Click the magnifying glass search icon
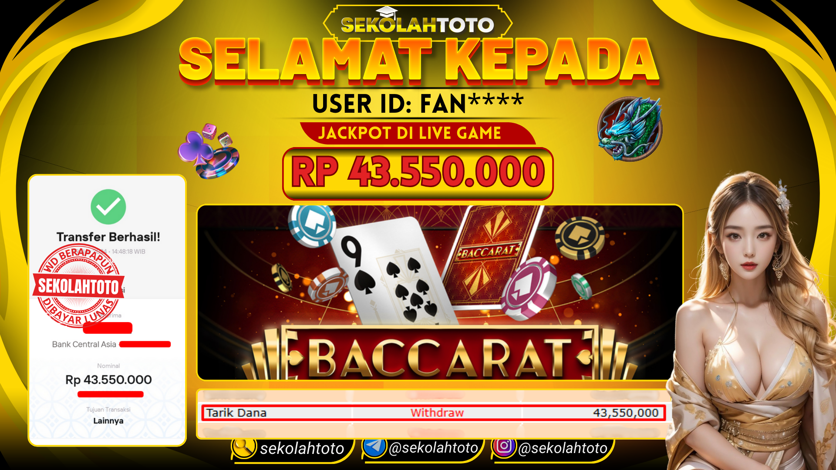 click(x=244, y=447)
